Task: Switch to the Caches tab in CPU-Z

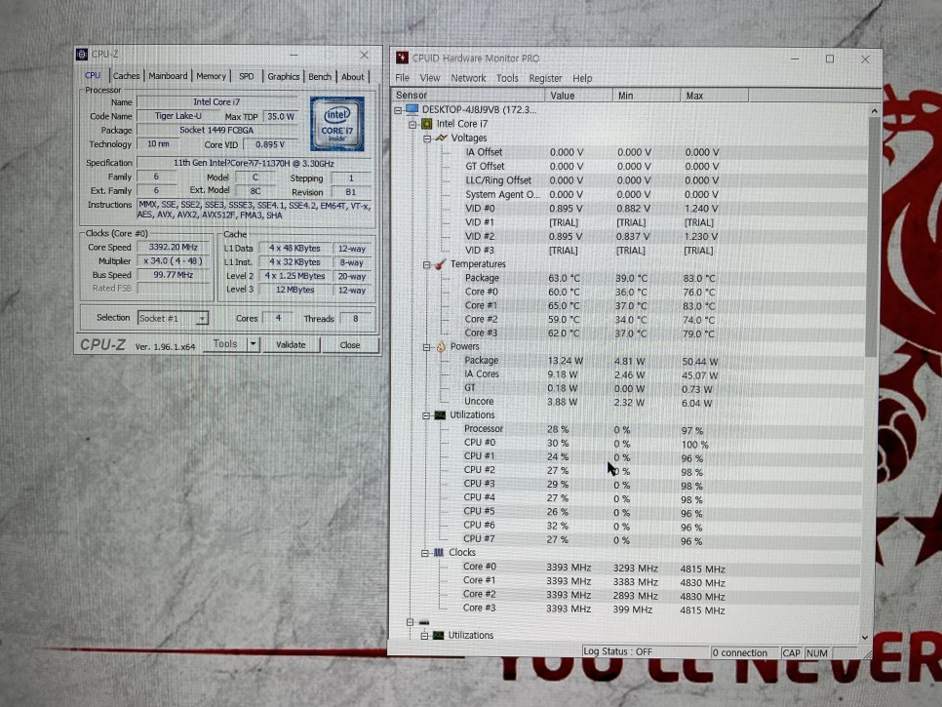Action: tap(126, 76)
